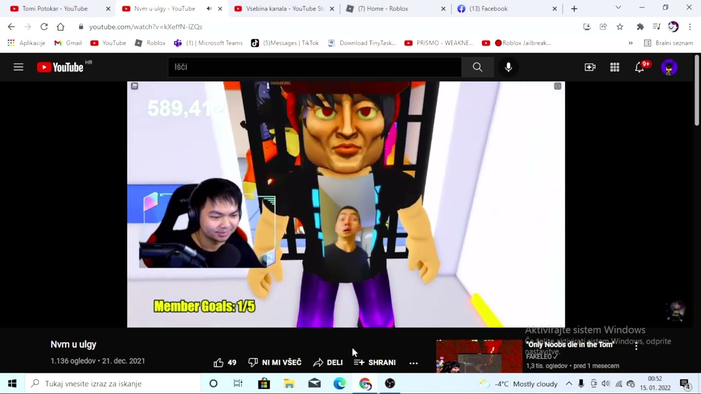Image resolution: width=701 pixels, height=394 pixels.
Task: Open the Microsoft Teams bookmark
Action: pos(208,43)
